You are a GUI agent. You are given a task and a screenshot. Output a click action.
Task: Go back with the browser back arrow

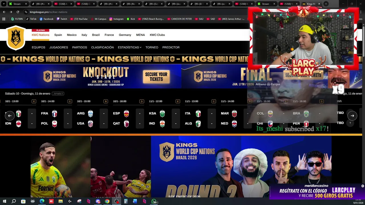pos(4,12)
